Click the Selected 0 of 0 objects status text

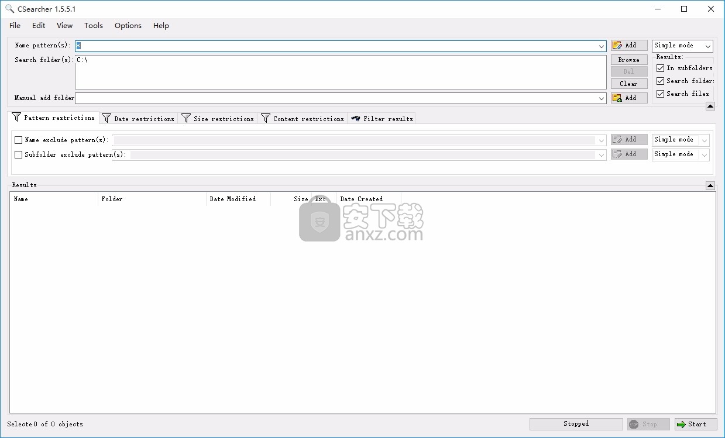[45, 424]
